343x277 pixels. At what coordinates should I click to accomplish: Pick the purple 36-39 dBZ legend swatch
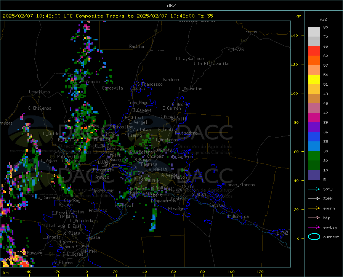[314, 127]
